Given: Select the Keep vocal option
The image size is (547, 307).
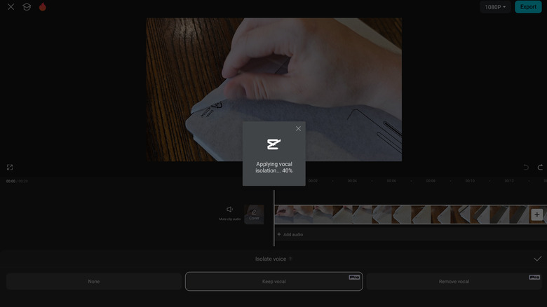Looking at the screenshot, I should (273, 281).
